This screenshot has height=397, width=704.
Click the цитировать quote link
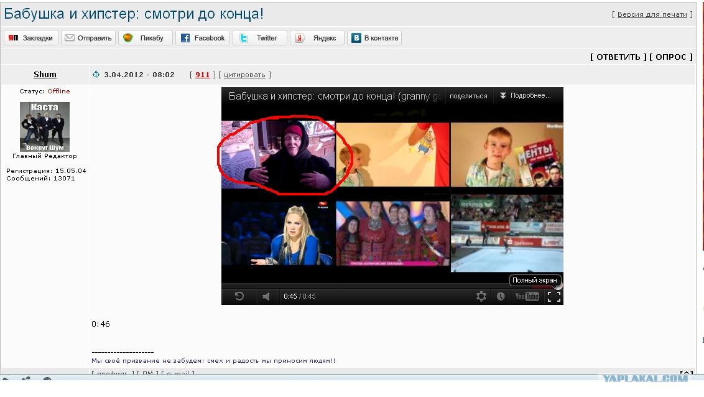[245, 75]
